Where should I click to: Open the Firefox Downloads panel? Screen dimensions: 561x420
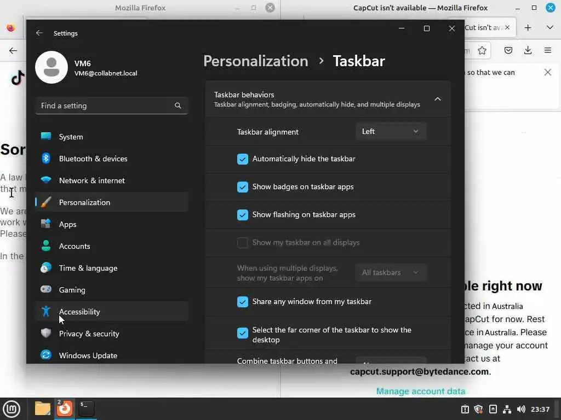(528, 50)
